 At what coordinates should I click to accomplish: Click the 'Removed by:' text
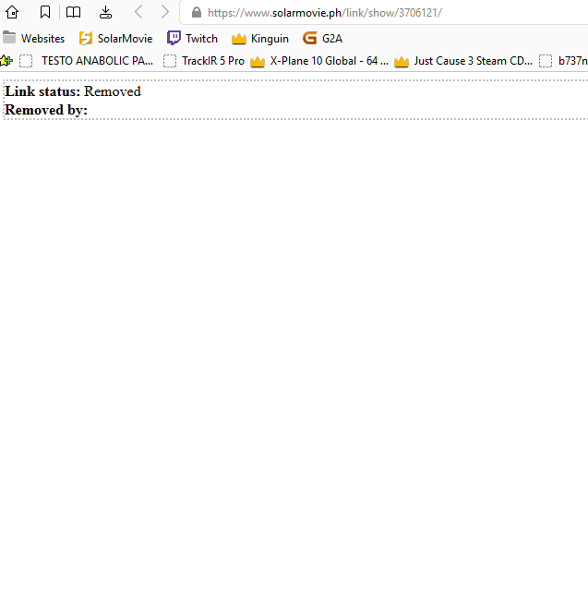46,110
